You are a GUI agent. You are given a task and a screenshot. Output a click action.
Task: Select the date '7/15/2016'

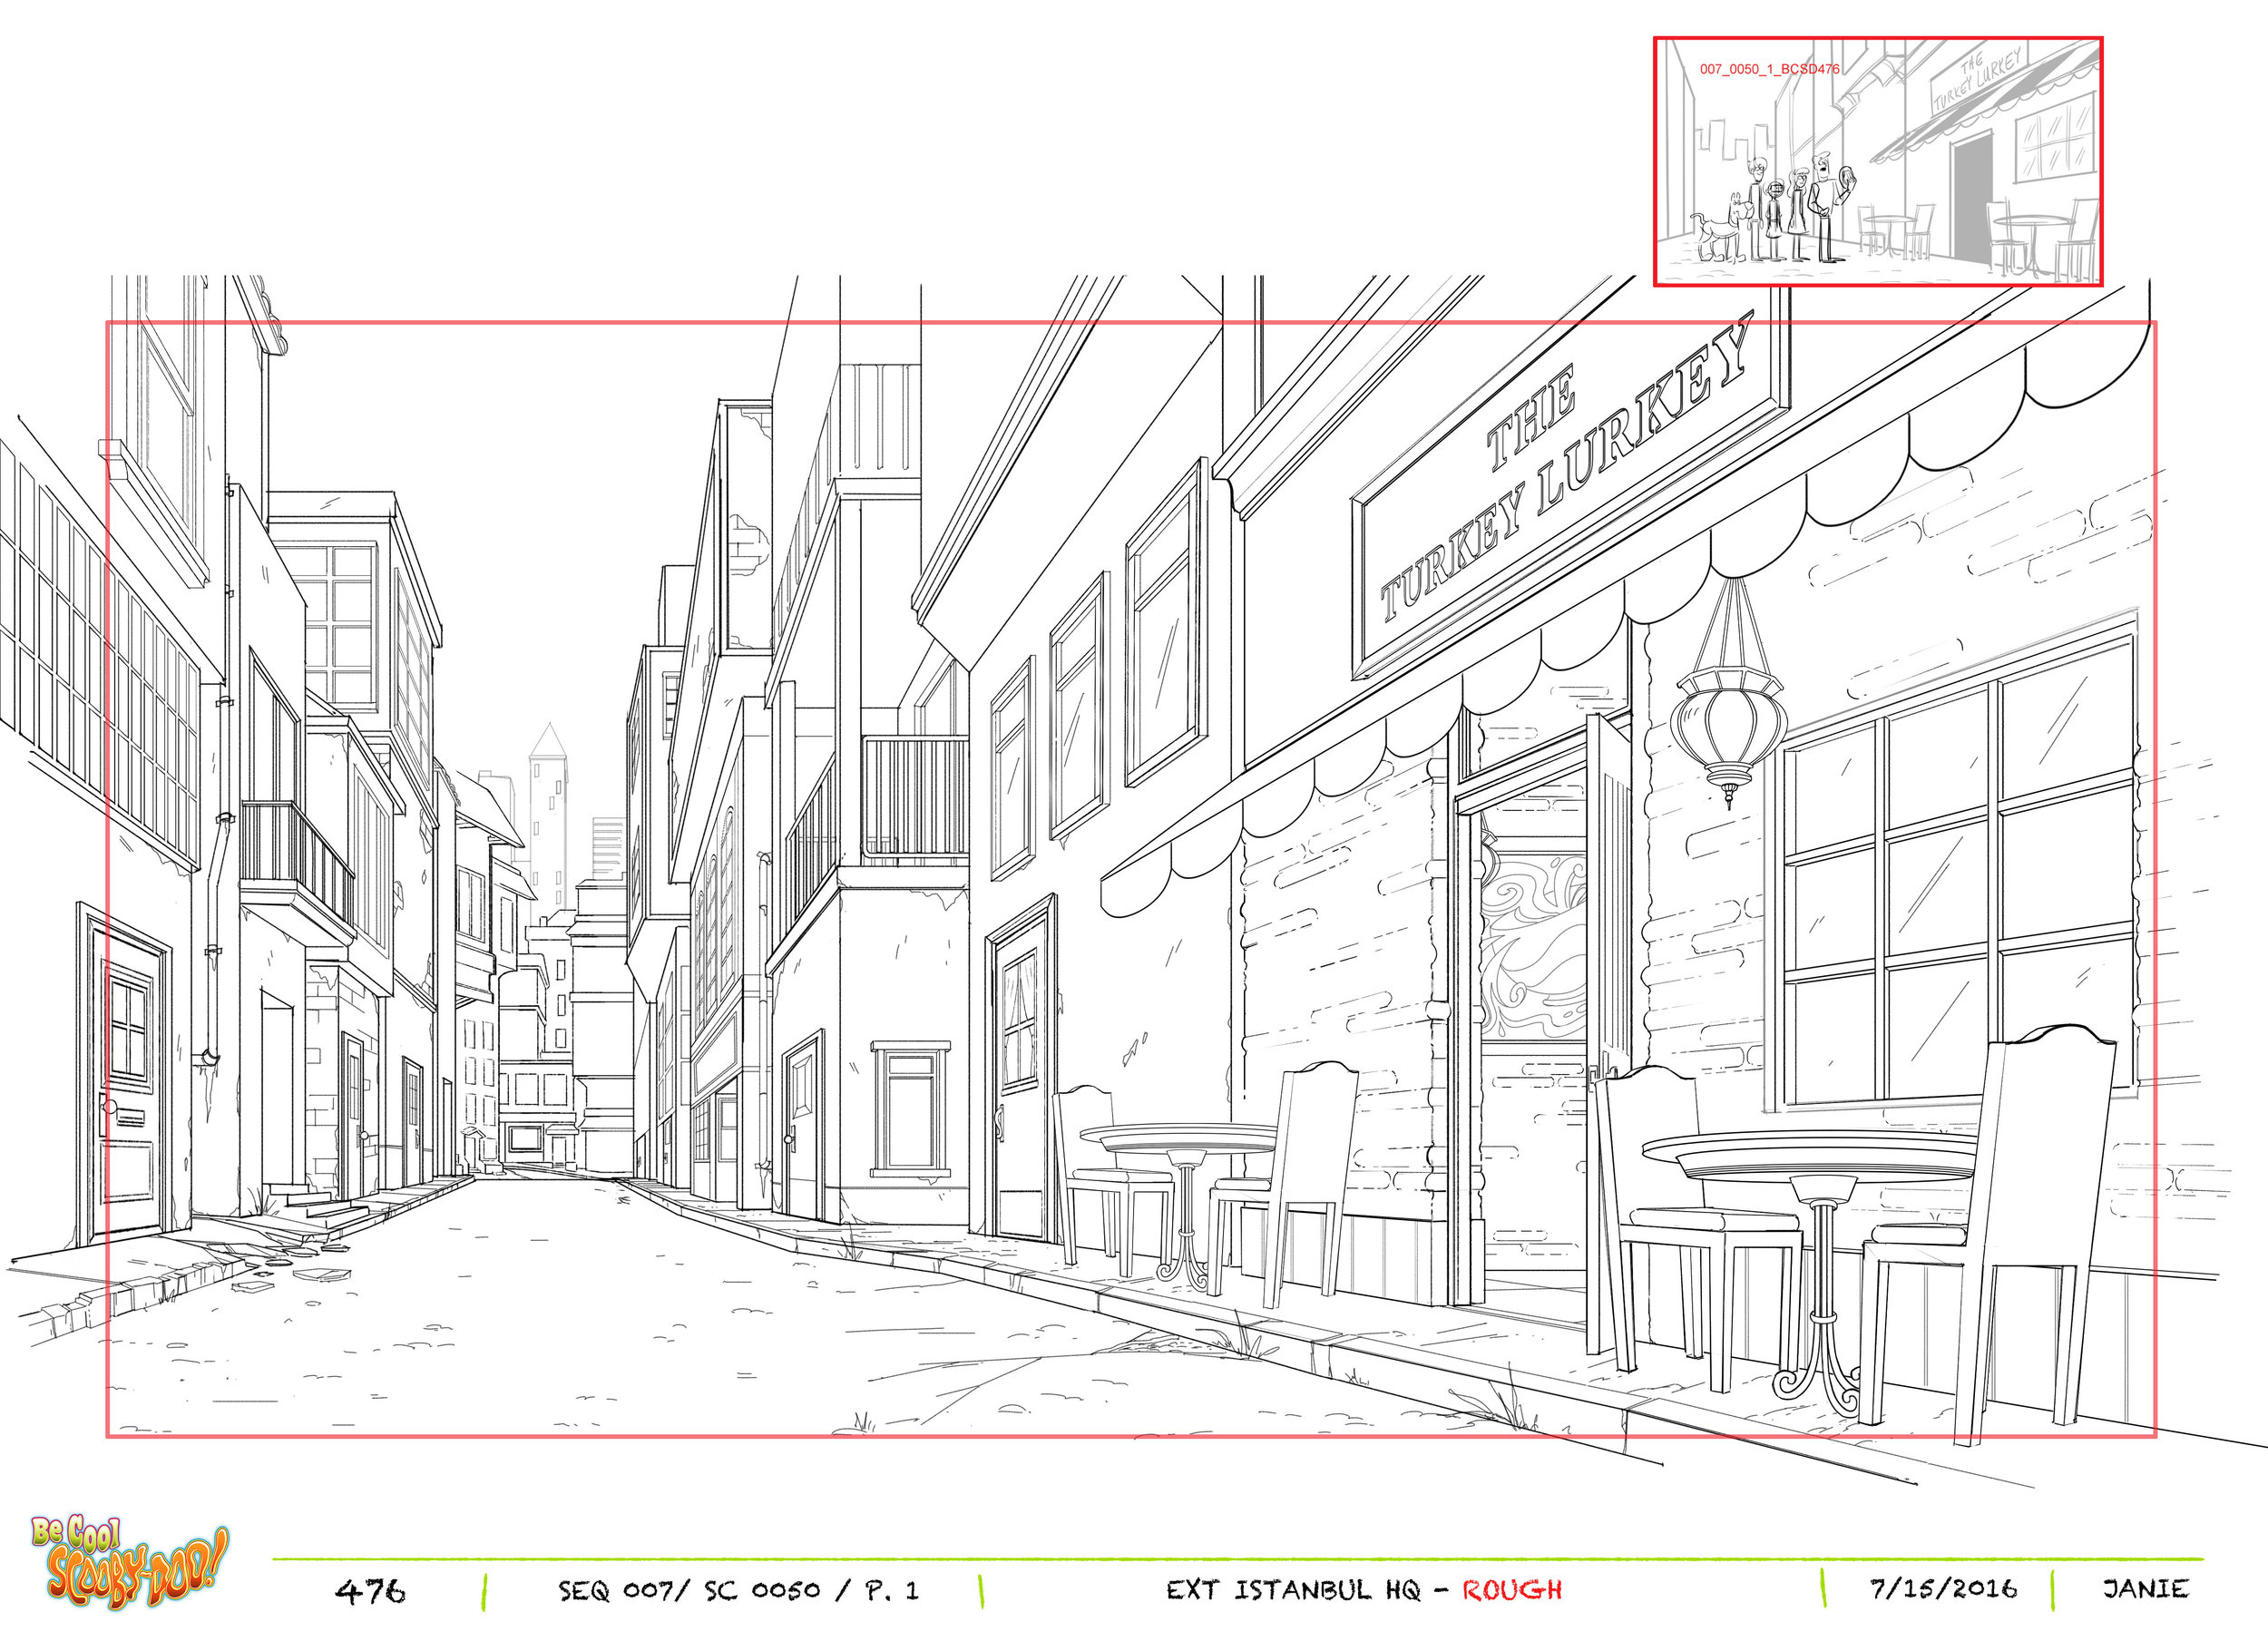point(1943,1588)
